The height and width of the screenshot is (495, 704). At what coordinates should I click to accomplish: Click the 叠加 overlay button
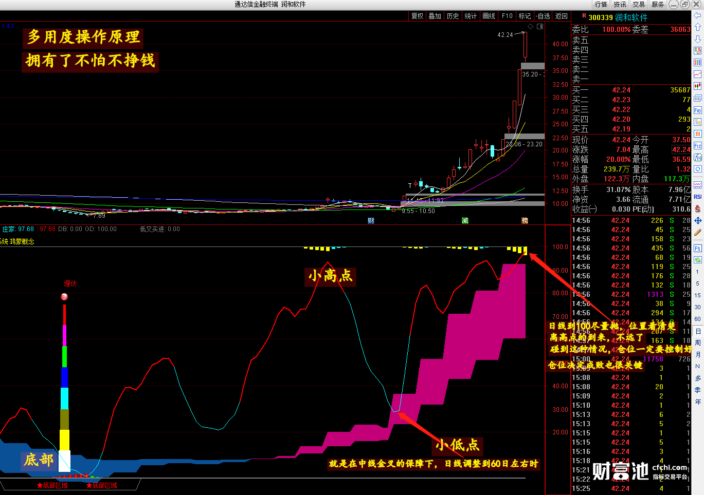(x=435, y=16)
